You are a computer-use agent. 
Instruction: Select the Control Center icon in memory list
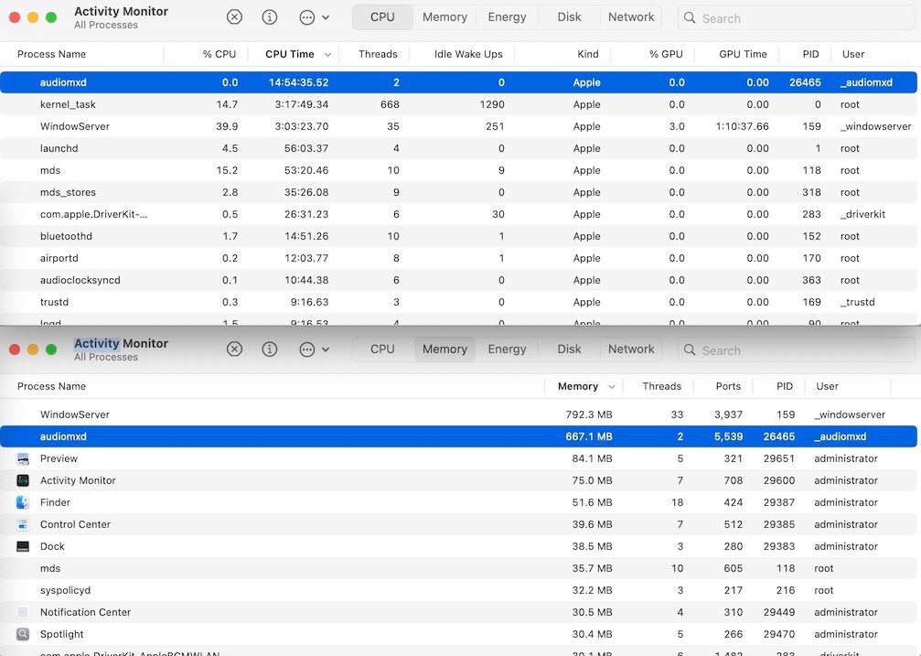pos(23,524)
